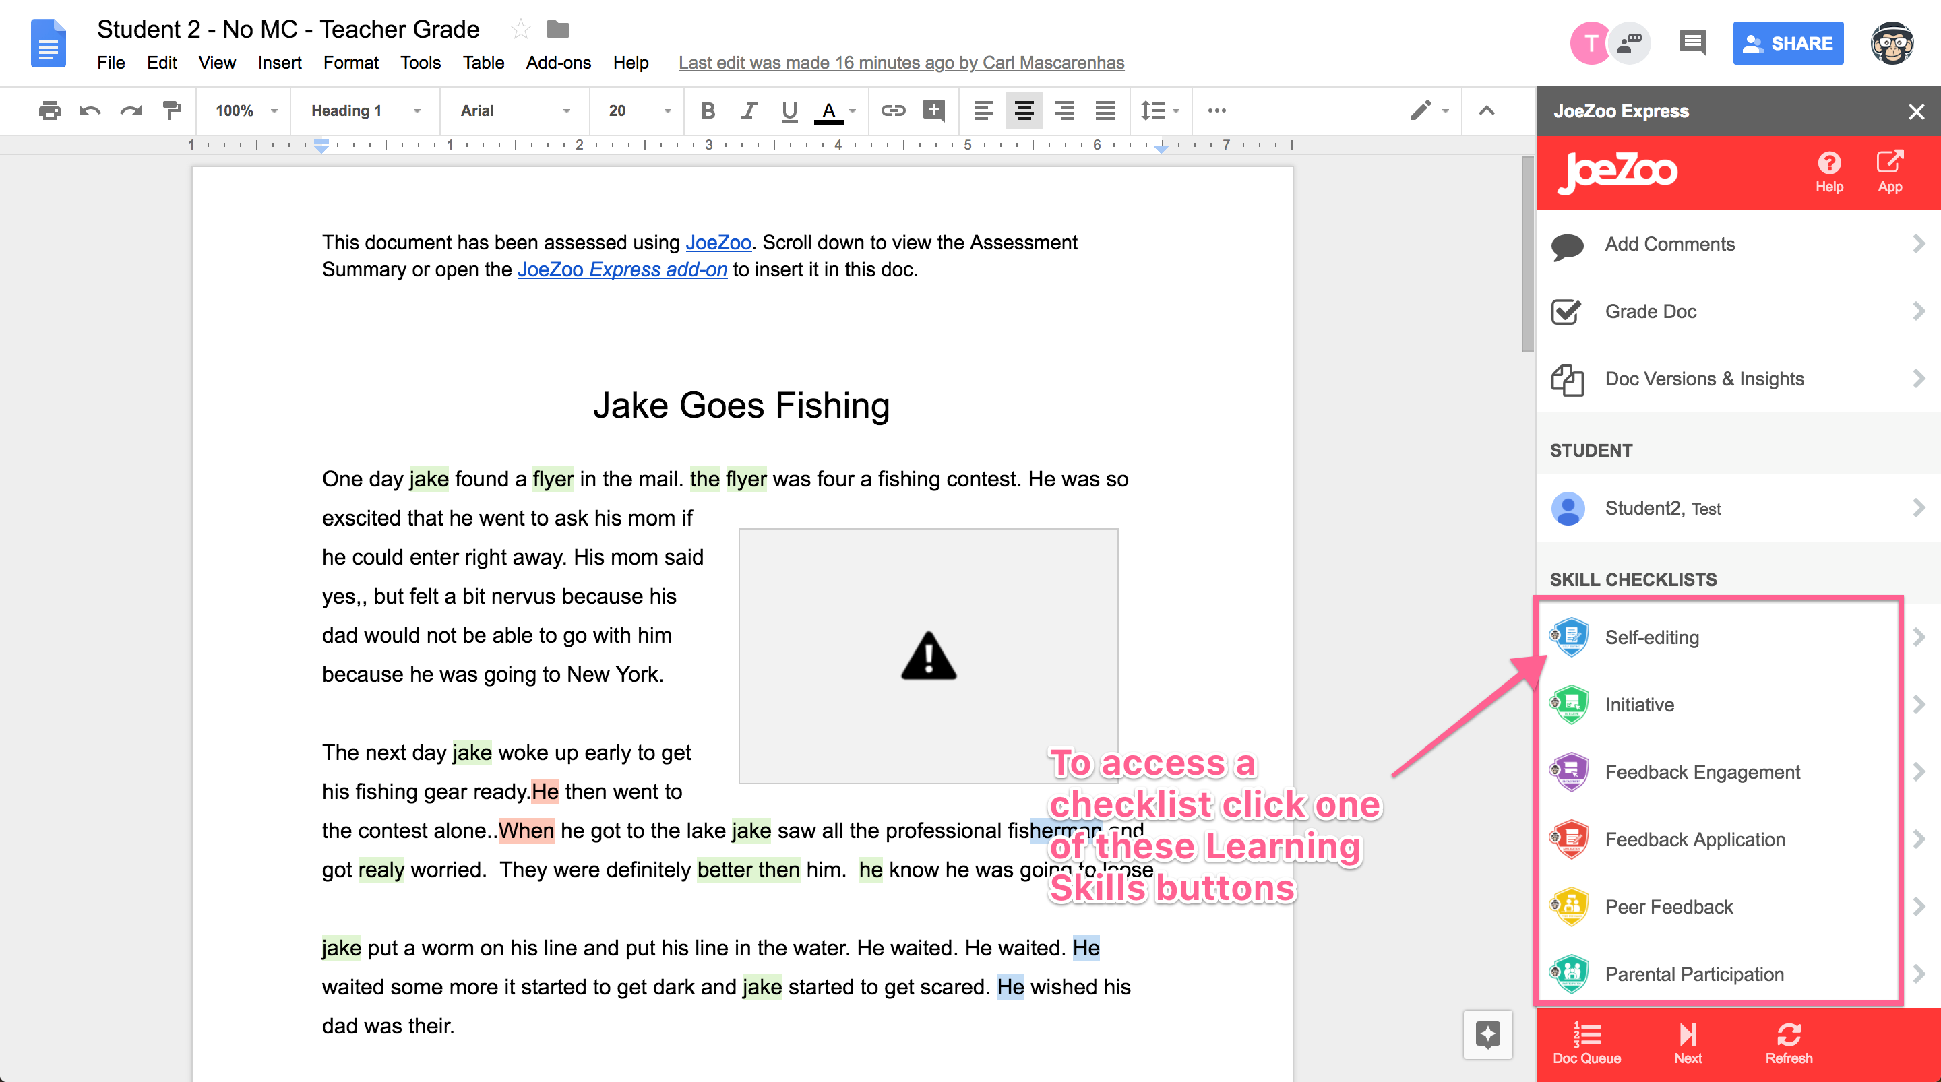Open the Heading 1 style dropdown
Screen dimensions: 1941x1082
click(365, 110)
